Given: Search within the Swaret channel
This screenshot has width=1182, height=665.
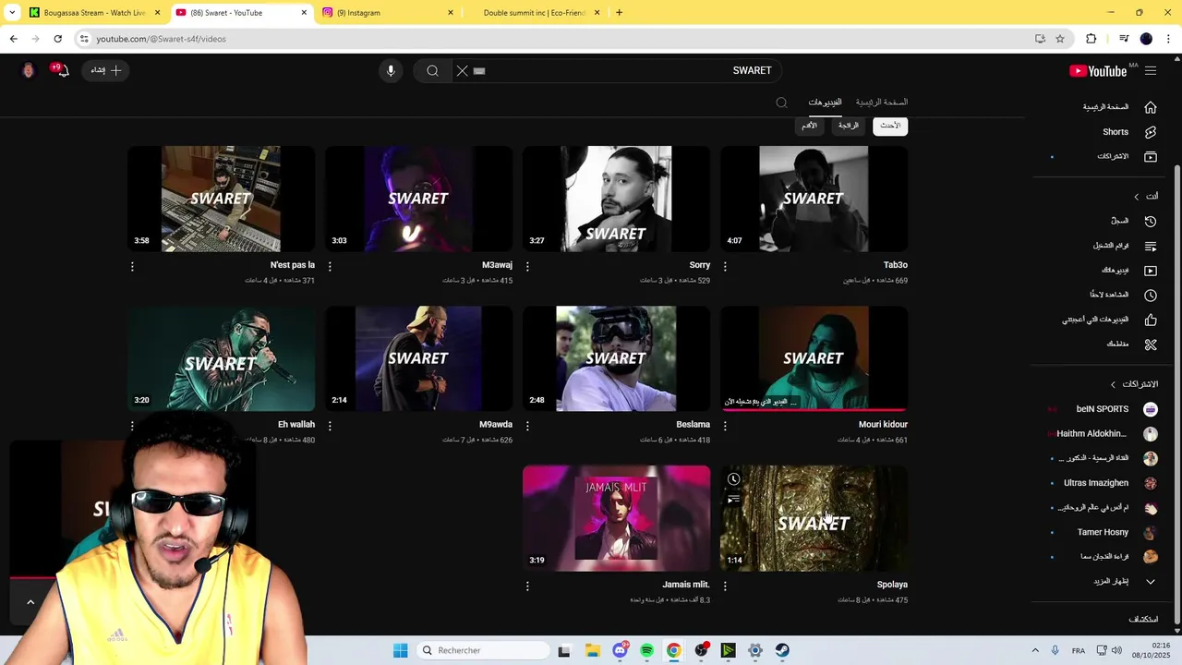Looking at the screenshot, I should [781, 103].
